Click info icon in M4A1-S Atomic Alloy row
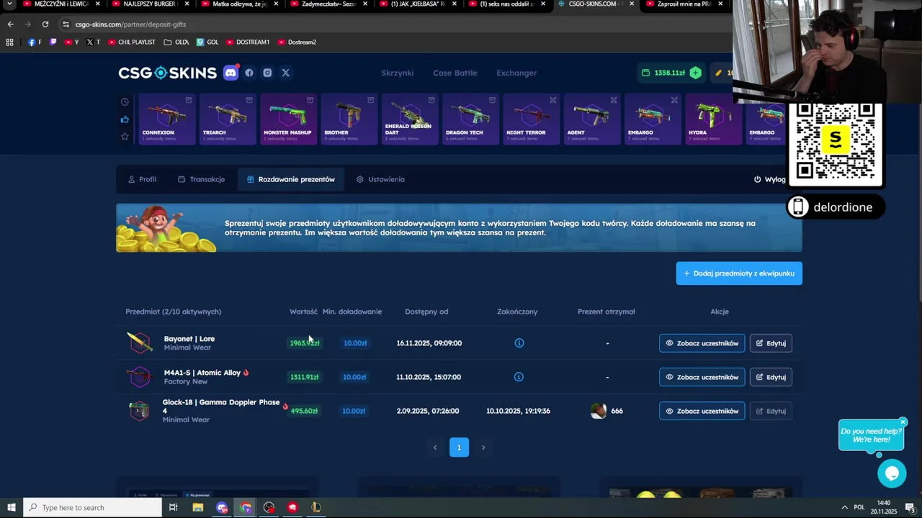This screenshot has height=518, width=922. (x=519, y=377)
